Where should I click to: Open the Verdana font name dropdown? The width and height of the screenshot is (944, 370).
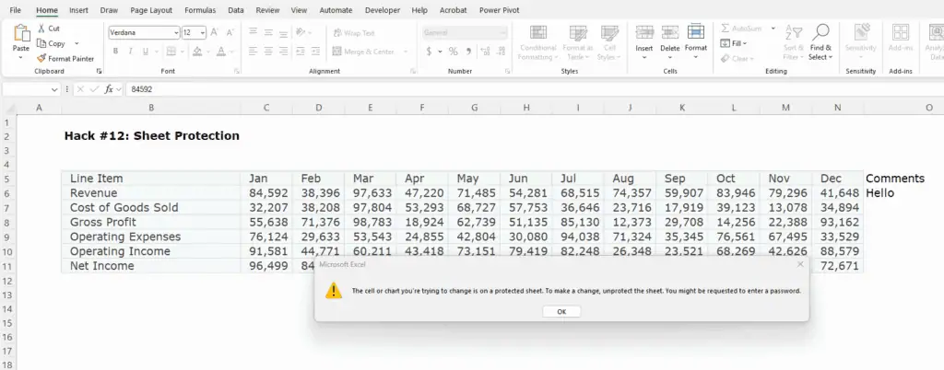click(x=176, y=33)
